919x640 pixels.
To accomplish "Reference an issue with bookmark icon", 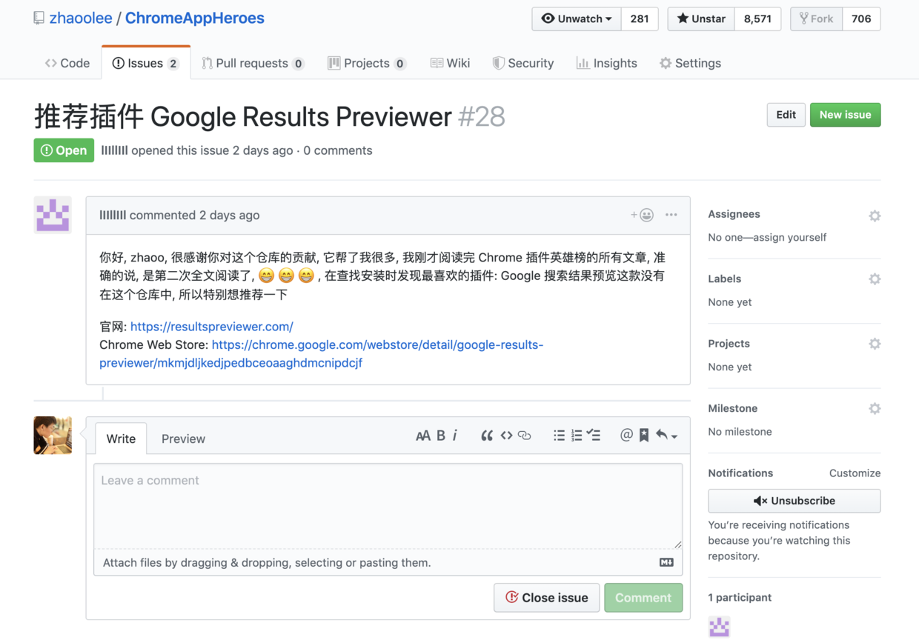I will (644, 436).
